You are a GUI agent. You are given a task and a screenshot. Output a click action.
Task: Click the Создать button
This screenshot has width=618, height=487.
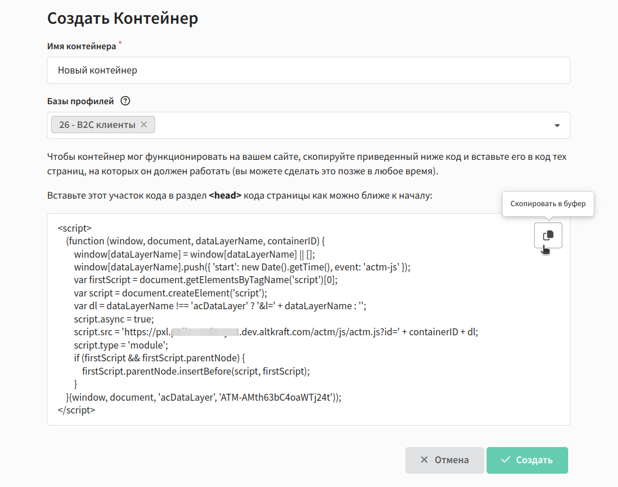point(527,460)
